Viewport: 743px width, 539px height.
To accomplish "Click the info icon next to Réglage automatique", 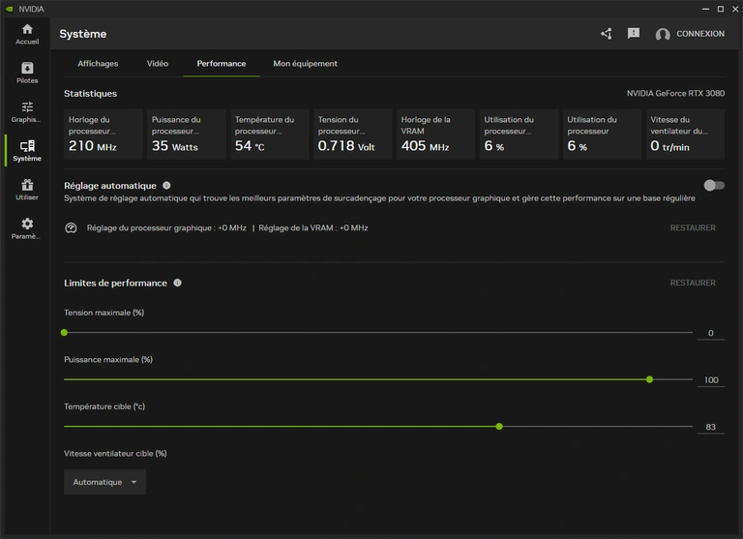I will (x=166, y=186).
